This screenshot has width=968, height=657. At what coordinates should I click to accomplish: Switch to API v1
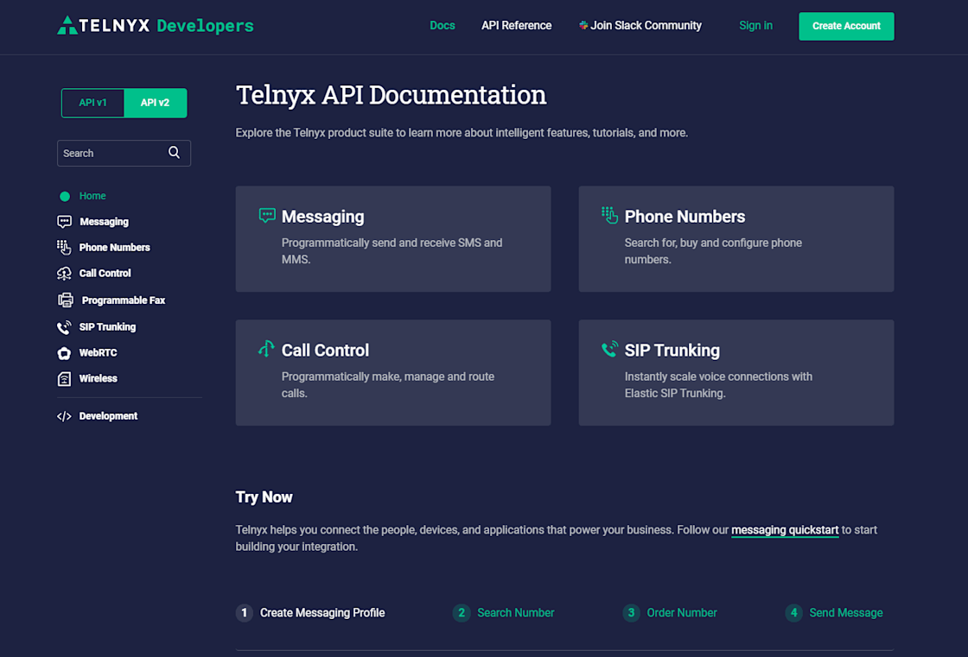(92, 103)
